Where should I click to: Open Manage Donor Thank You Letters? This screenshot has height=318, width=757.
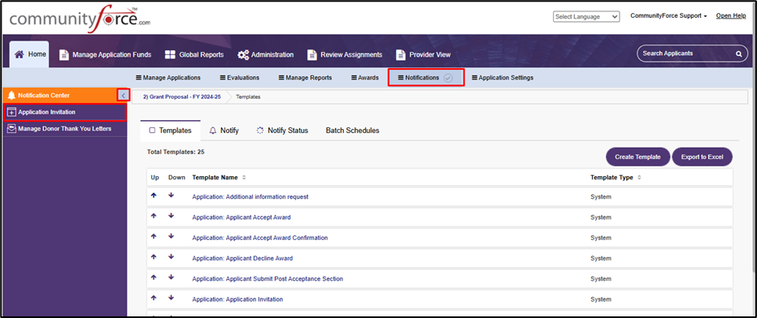tap(65, 129)
